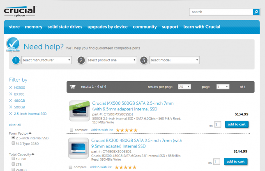Check the 120GB capacity checkbox
265x171 pixels.
click(x=13, y=159)
